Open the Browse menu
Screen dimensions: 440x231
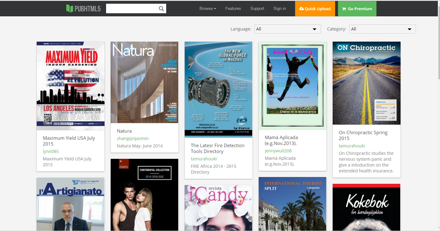coord(208,9)
